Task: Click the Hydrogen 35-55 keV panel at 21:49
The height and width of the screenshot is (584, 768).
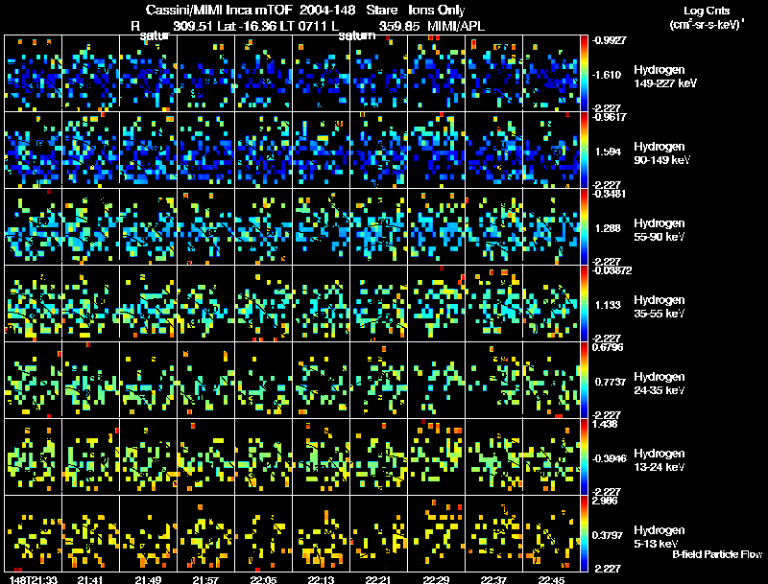Action: 149,303
